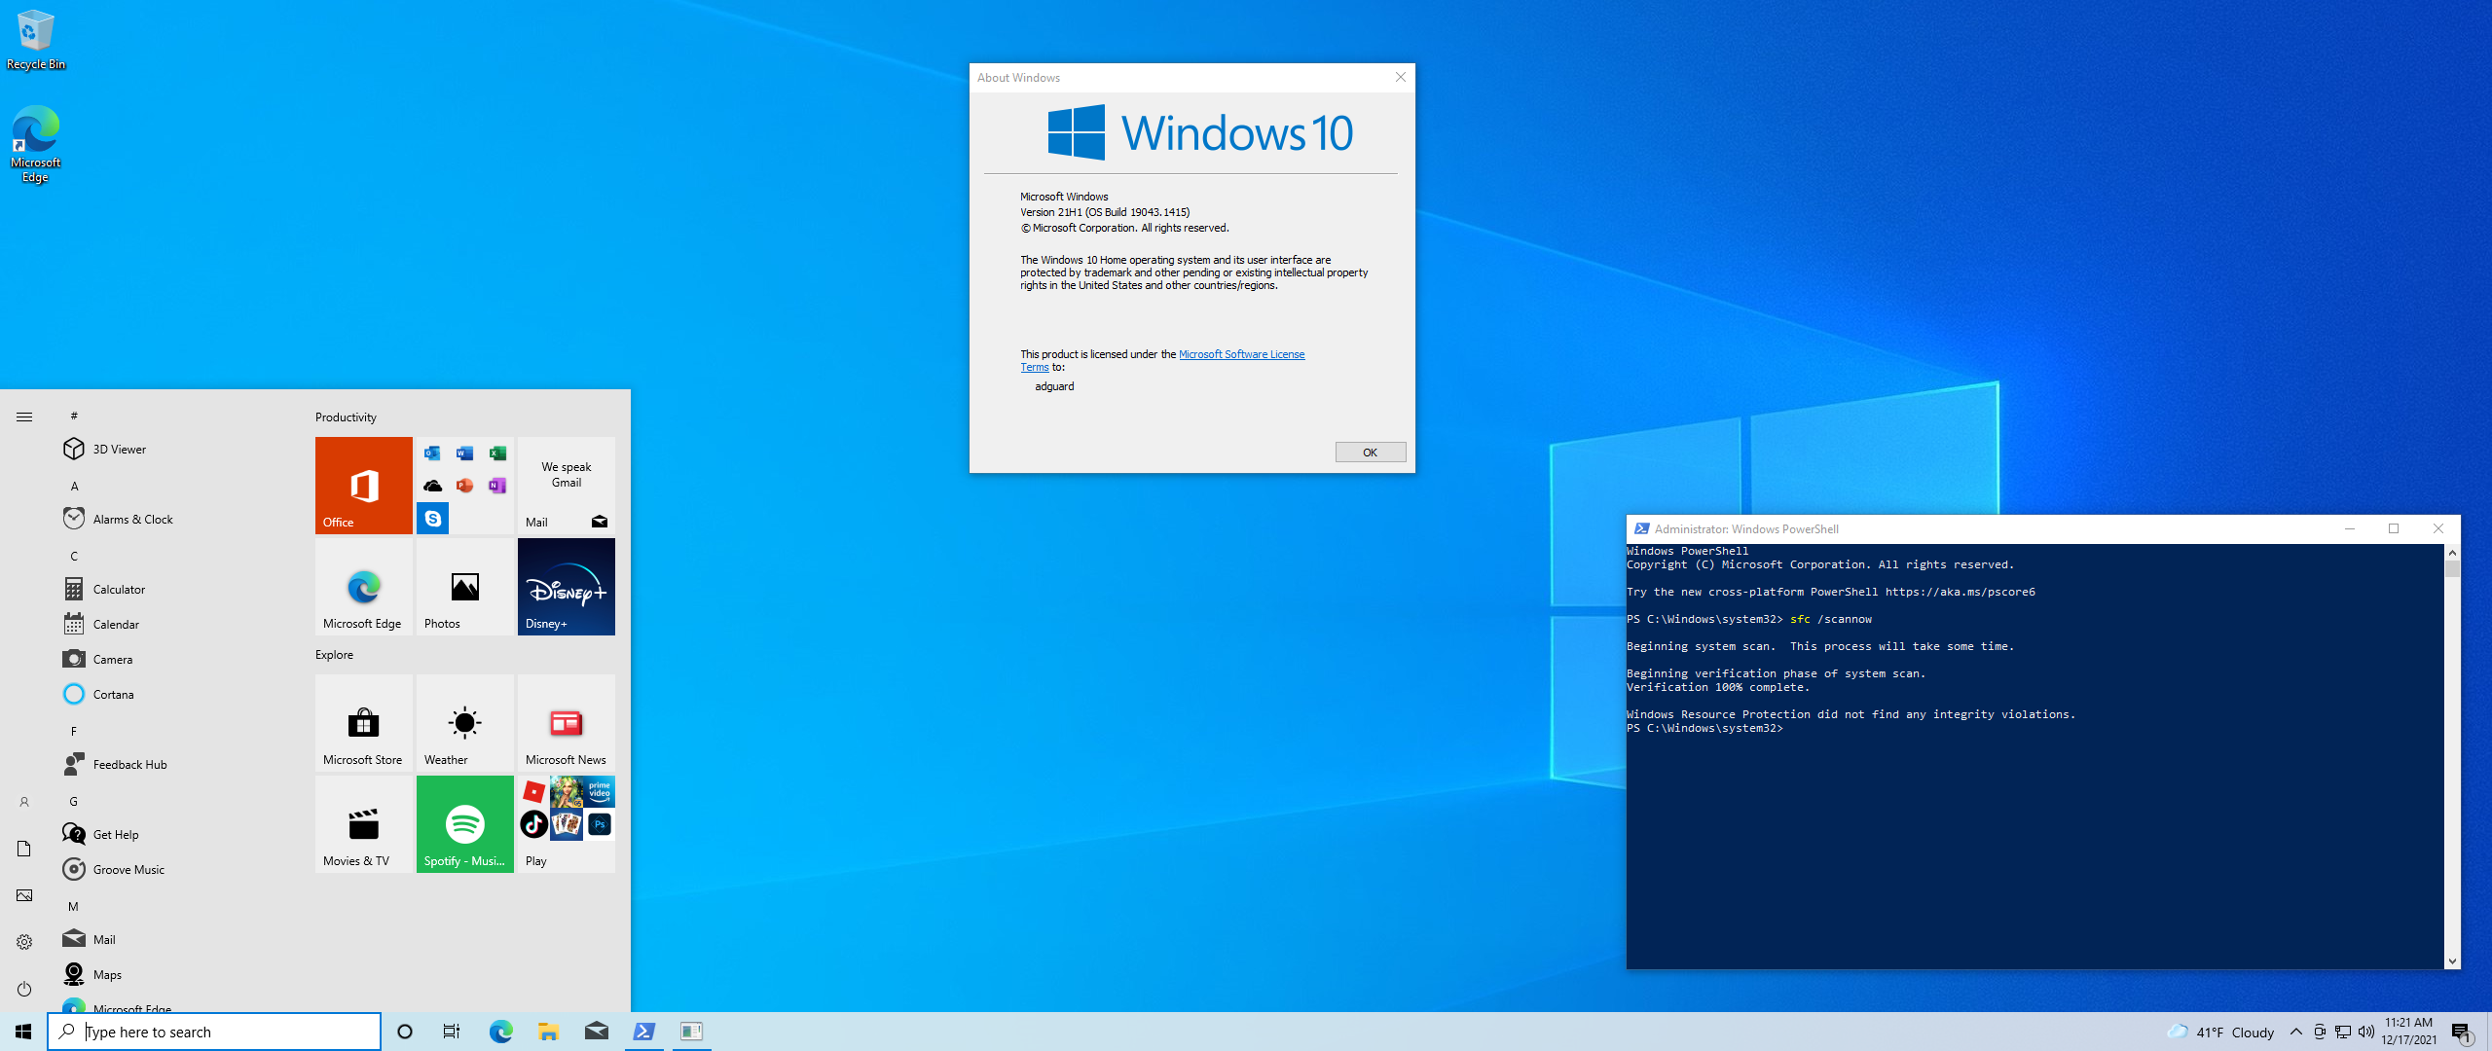
Task: Open the Office tile in Start menu
Action: (363, 485)
